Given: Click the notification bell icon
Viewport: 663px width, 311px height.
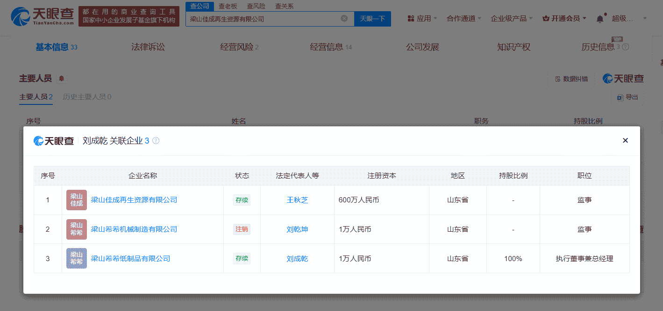Looking at the screenshot, I should [x=600, y=19].
